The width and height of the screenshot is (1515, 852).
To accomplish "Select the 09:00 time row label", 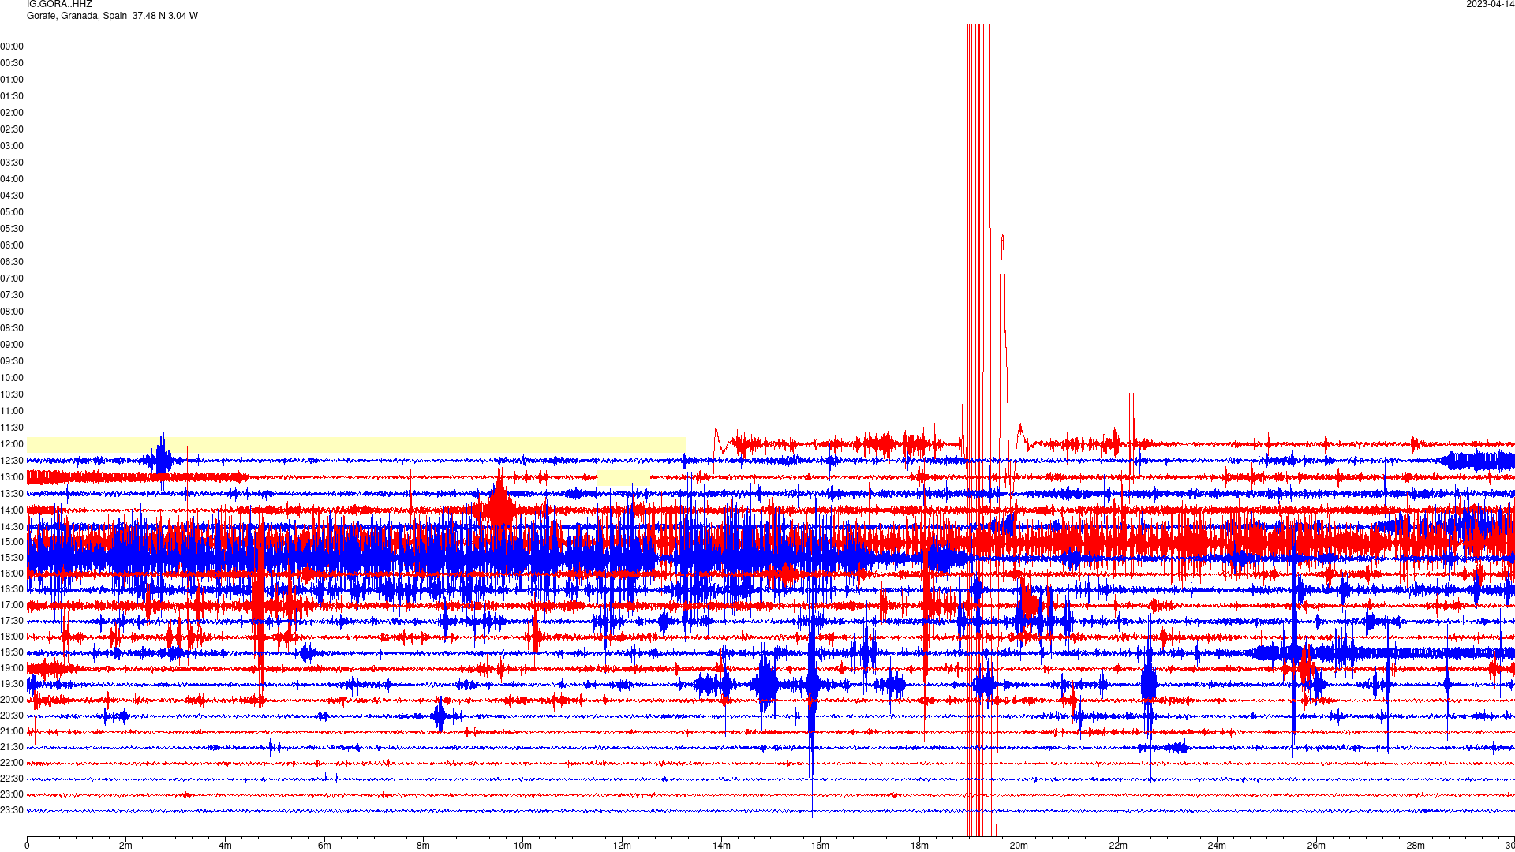I will 12,345.
